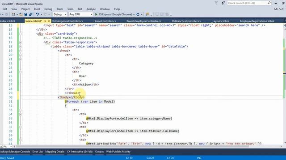Collapse the card-body div at line 15
The image size is (286, 160).
point(20,34)
